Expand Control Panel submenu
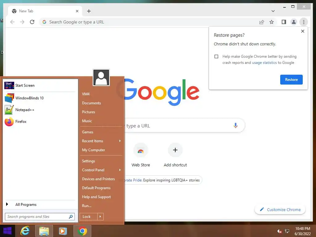The width and height of the screenshot is (316, 237). click(101, 170)
